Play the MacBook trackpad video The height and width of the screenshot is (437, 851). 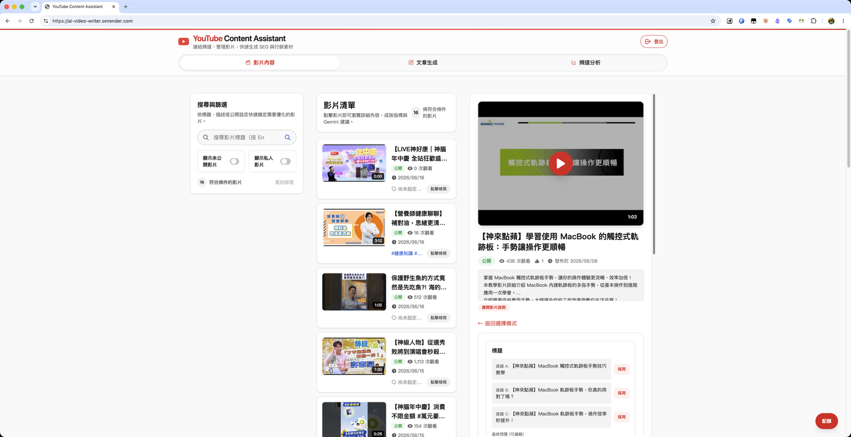(x=560, y=163)
